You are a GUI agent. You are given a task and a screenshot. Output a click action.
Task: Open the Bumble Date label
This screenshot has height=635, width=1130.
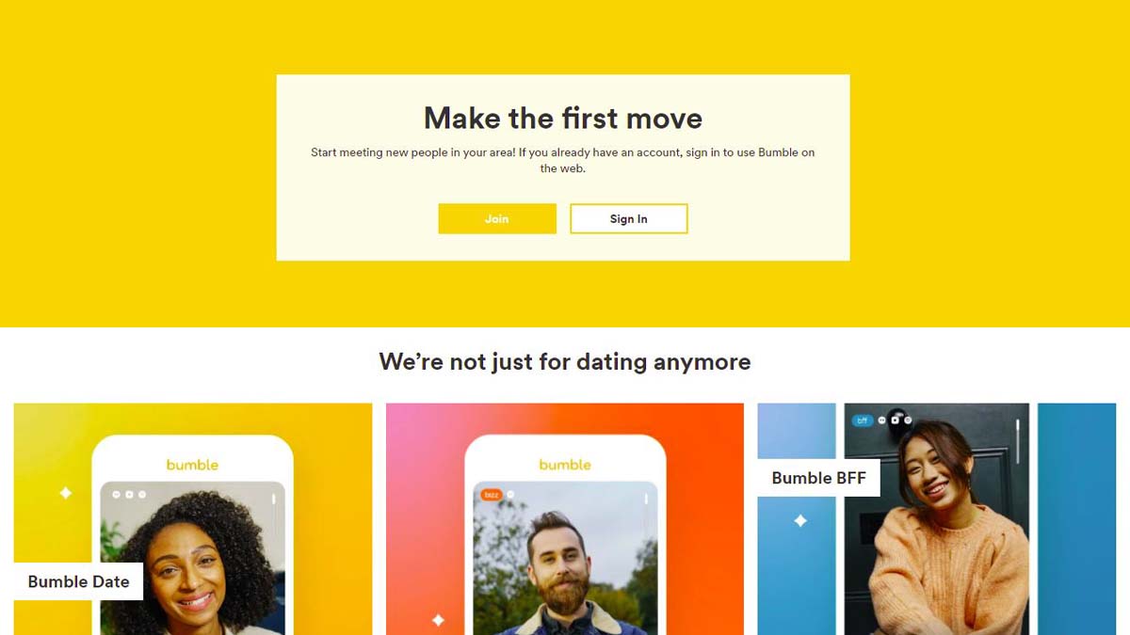78,581
